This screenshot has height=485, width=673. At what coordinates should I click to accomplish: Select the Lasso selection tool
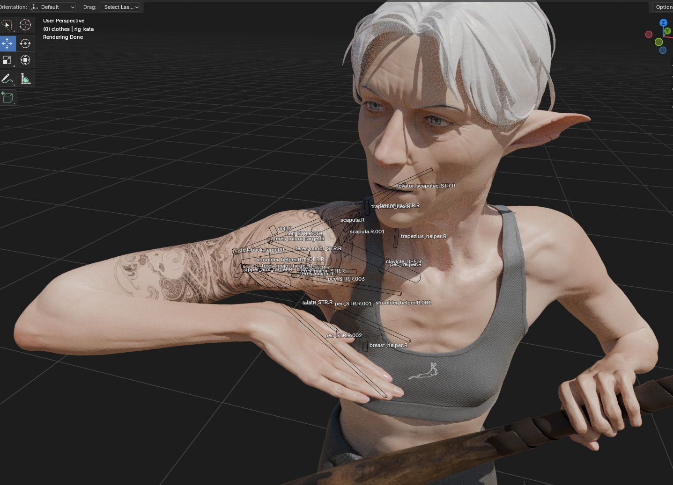pyautogui.click(x=7, y=25)
